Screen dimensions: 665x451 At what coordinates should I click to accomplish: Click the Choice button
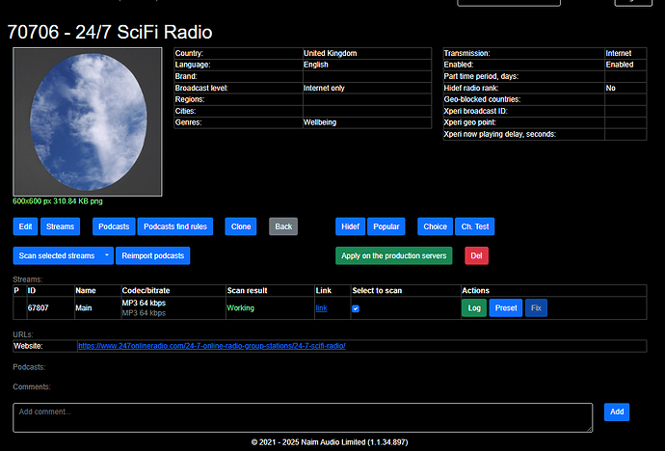(x=436, y=226)
